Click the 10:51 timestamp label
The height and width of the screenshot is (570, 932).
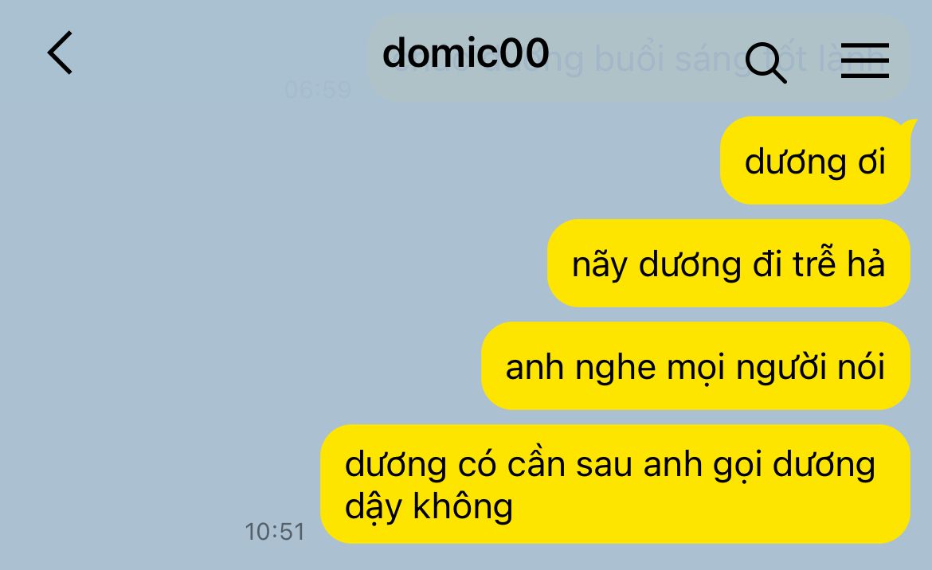(275, 532)
